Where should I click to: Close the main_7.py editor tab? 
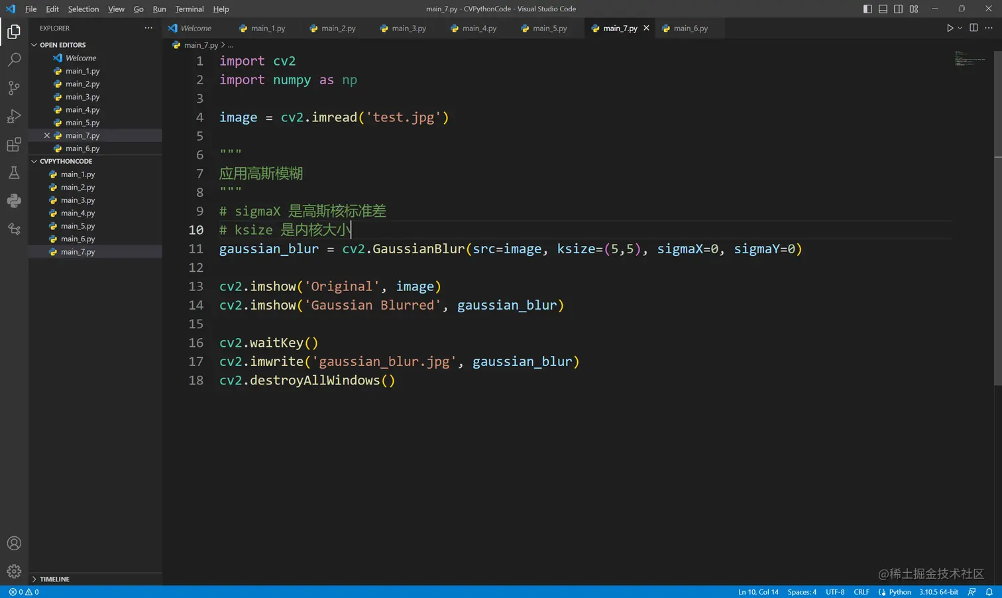pyautogui.click(x=646, y=28)
